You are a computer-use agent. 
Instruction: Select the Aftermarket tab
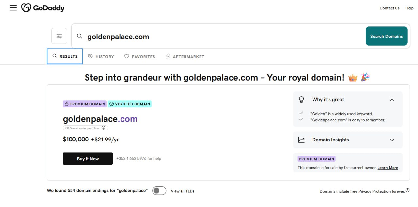(185, 56)
